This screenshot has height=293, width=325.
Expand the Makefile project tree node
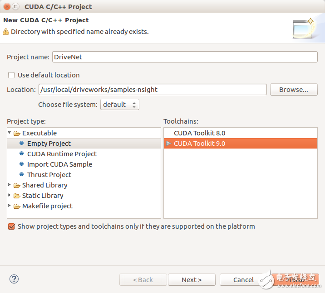9,205
